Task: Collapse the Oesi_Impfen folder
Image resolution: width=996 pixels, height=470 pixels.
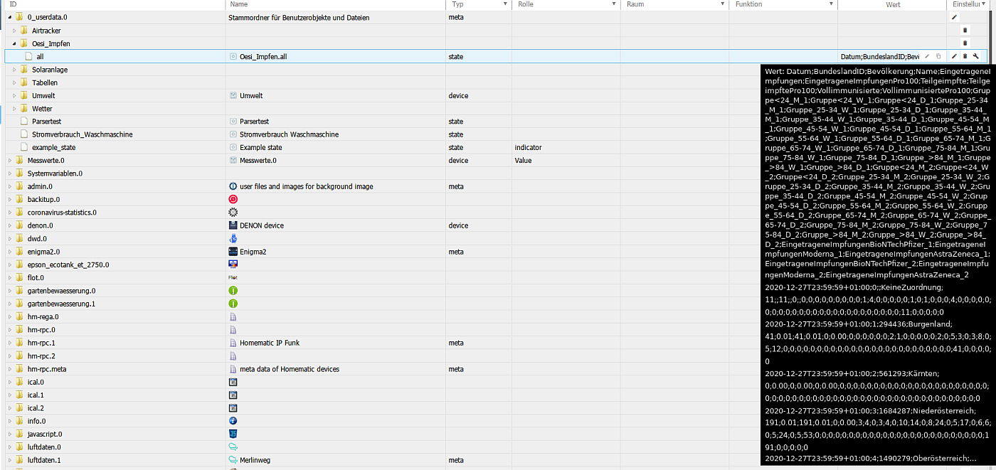Action: pos(14,43)
